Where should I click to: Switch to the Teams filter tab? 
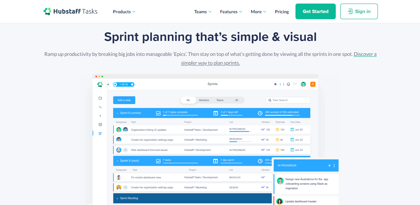220,100
